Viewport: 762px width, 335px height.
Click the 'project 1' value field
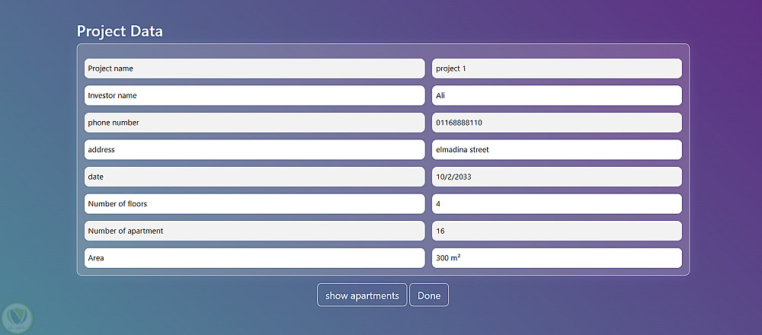click(x=556, y=69)
